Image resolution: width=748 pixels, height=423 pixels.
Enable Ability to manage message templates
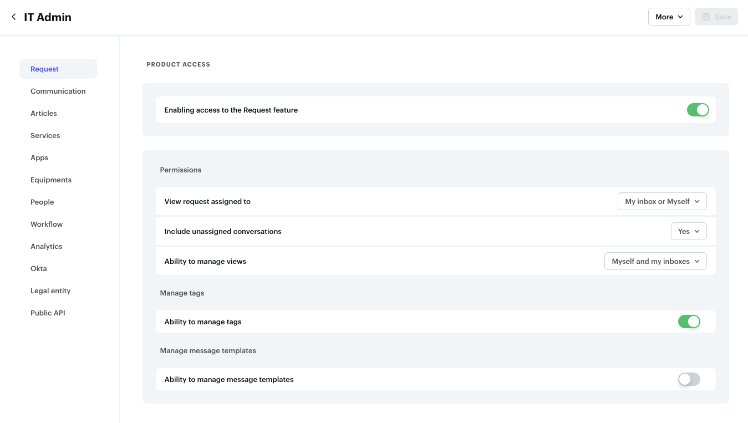coord(689,379)
